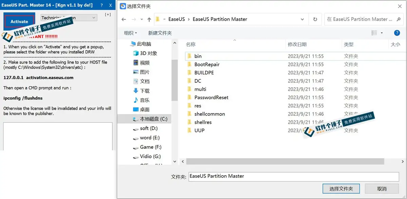Click folder icon next to bin
The image size is (407, 199).
point(190,56)
